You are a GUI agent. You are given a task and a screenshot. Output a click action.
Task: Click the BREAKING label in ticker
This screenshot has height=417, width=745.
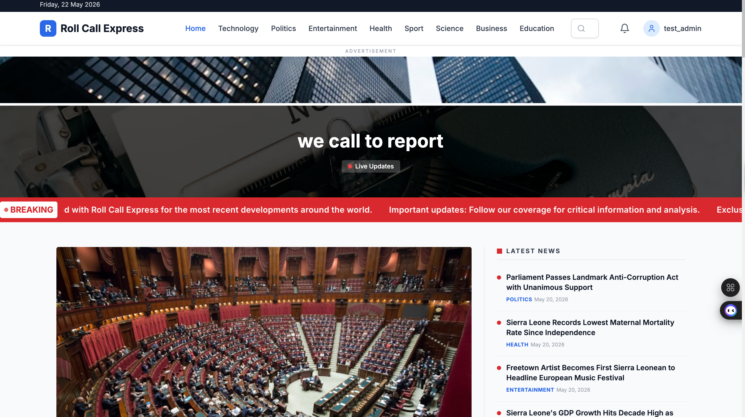tap(29, 210)
